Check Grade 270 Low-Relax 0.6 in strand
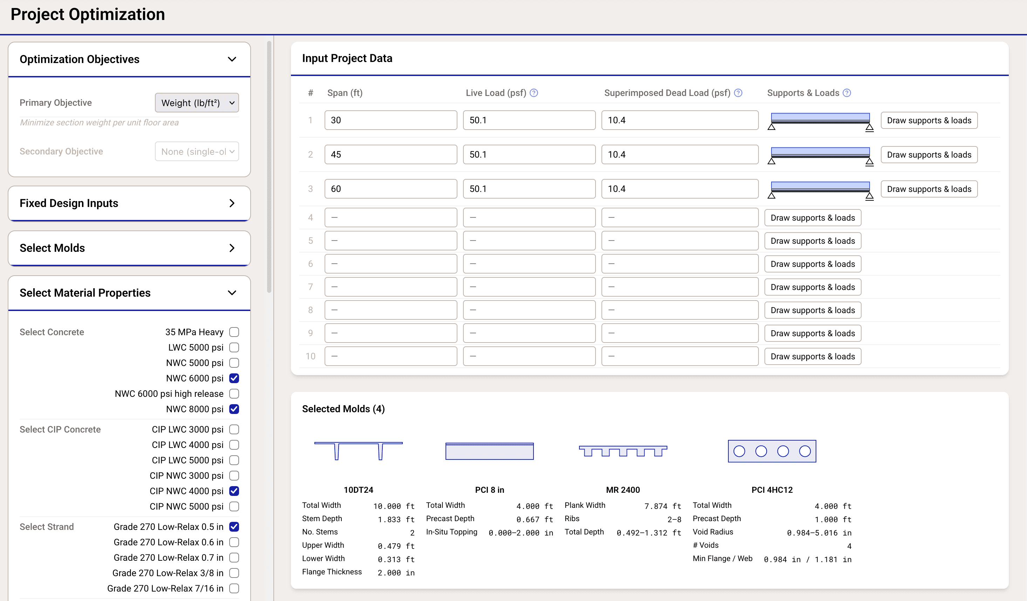 pyautogui.click(x=234, y=542)
